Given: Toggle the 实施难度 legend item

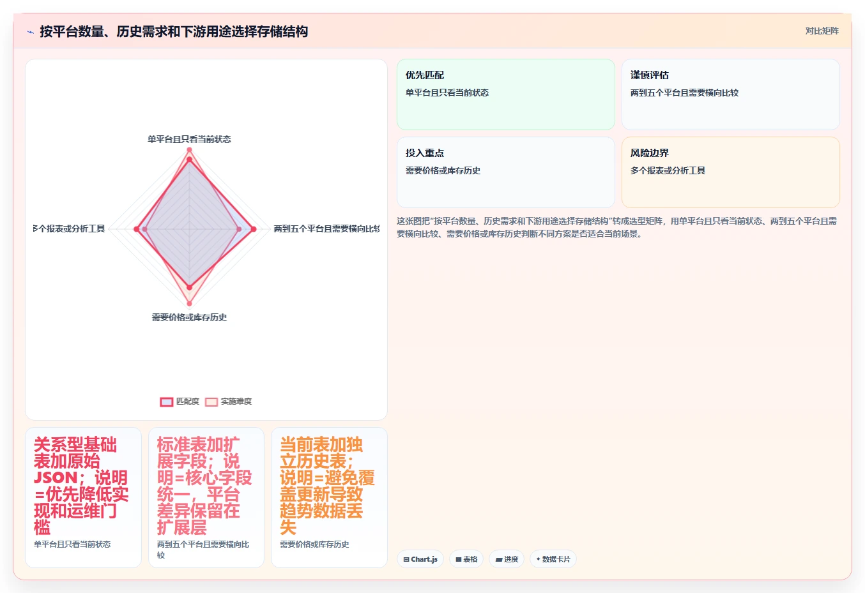Looking at the screenshot, I should [x=229, y=402].
